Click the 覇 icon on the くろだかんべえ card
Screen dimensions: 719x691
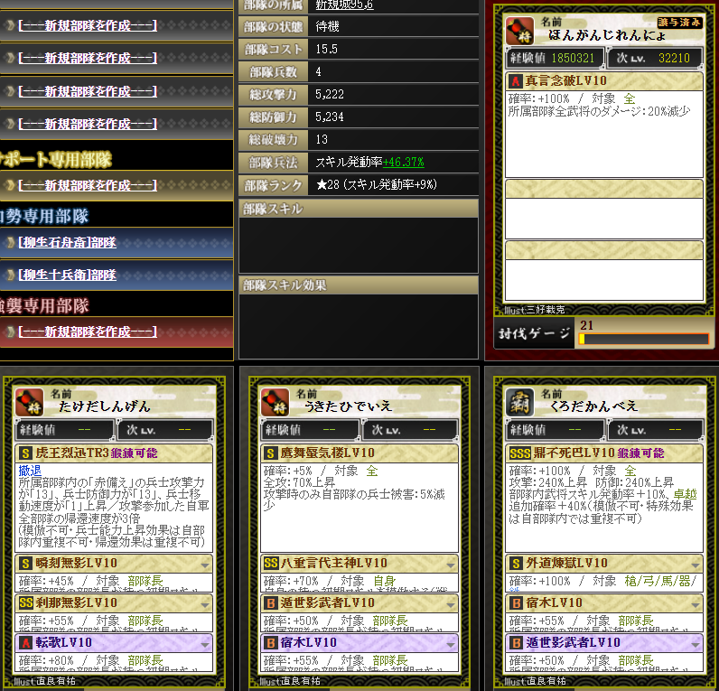point(519,402)
